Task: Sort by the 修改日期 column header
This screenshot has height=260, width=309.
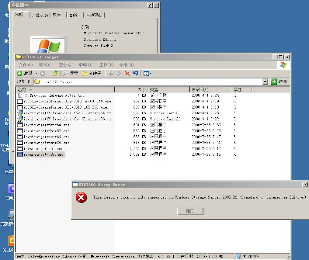Action: (210, 90)
